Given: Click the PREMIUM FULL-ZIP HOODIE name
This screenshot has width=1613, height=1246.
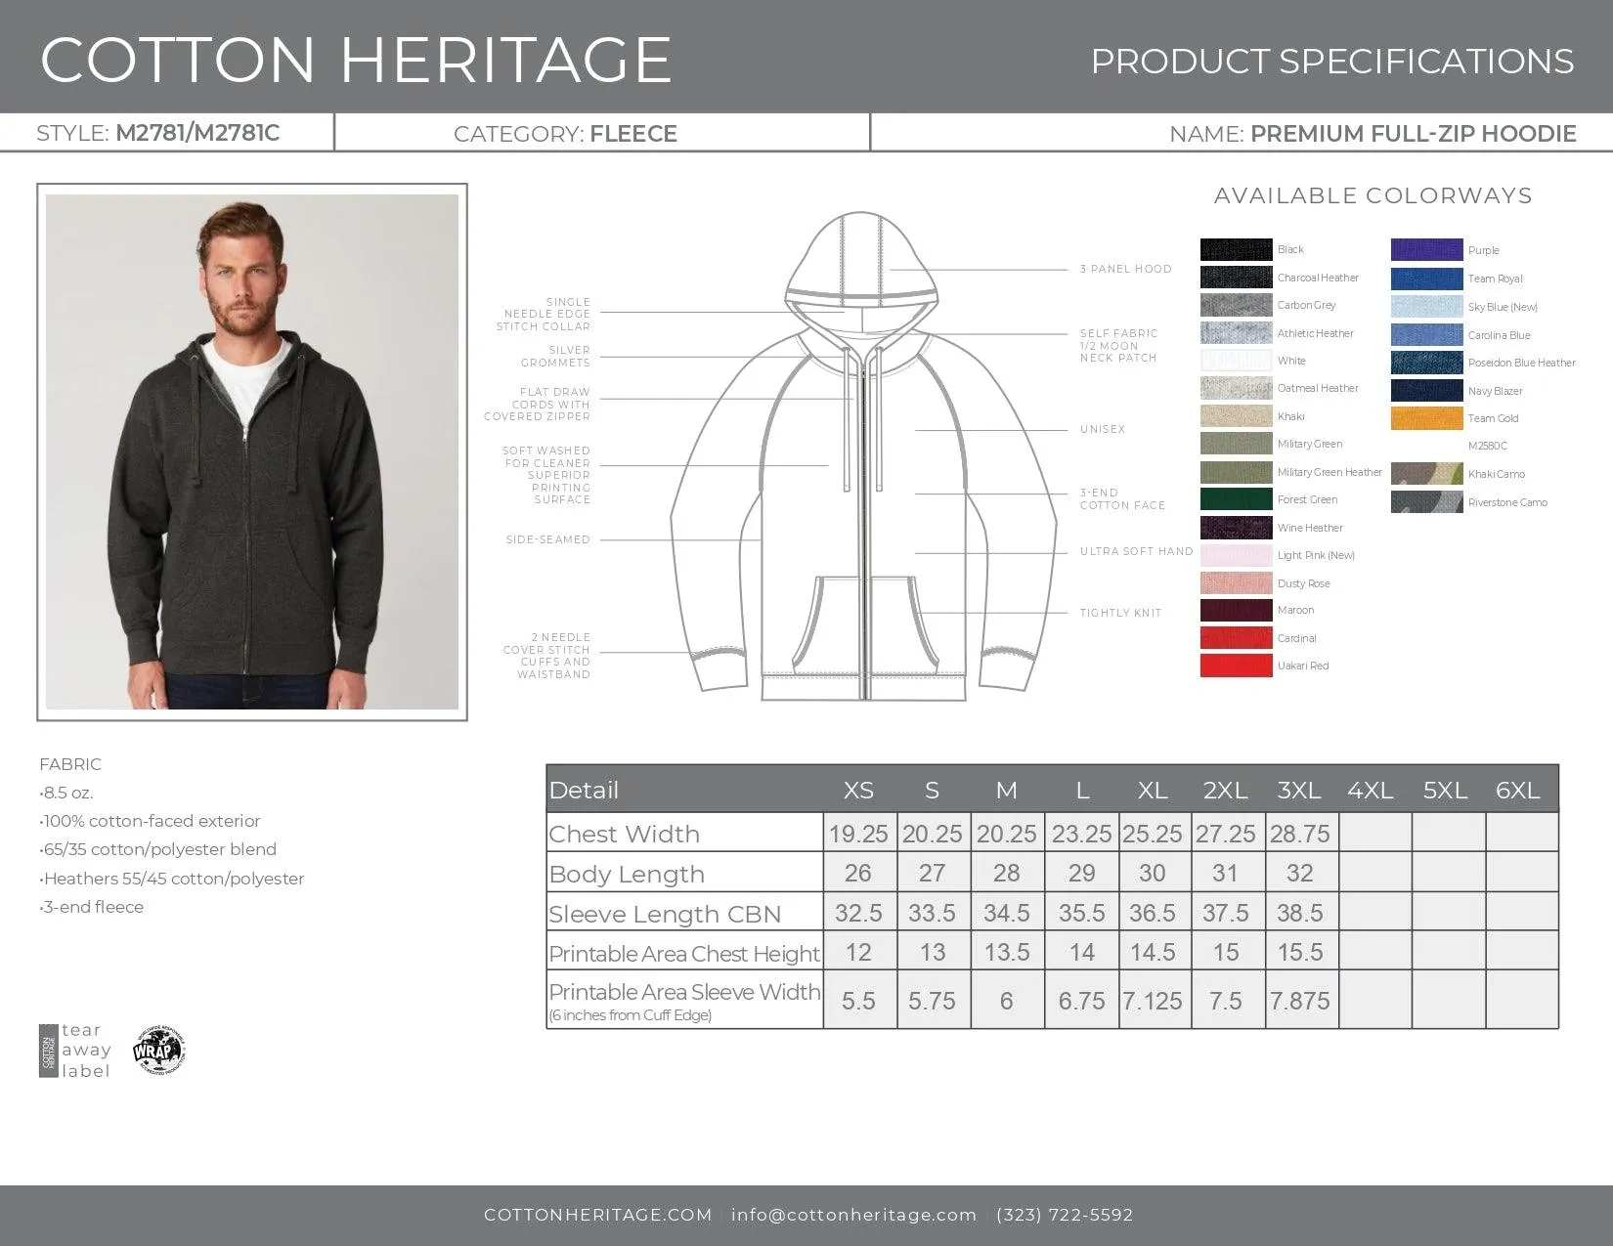Looking at the screenshot, I should [1414, 134].
